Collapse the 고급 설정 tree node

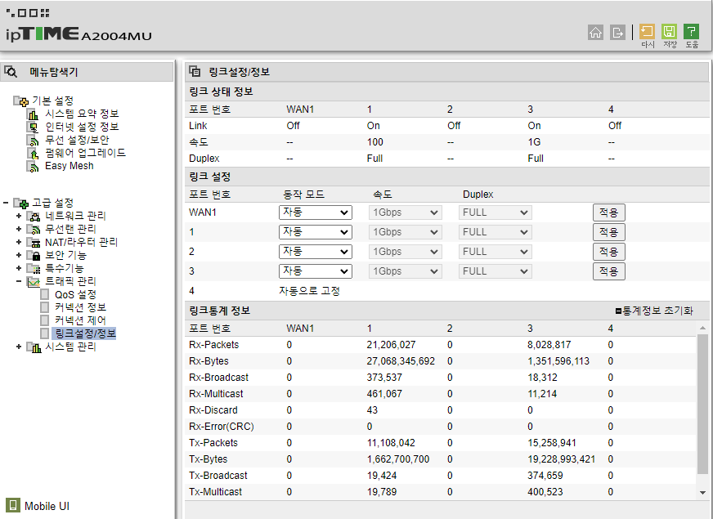point(6,203)
